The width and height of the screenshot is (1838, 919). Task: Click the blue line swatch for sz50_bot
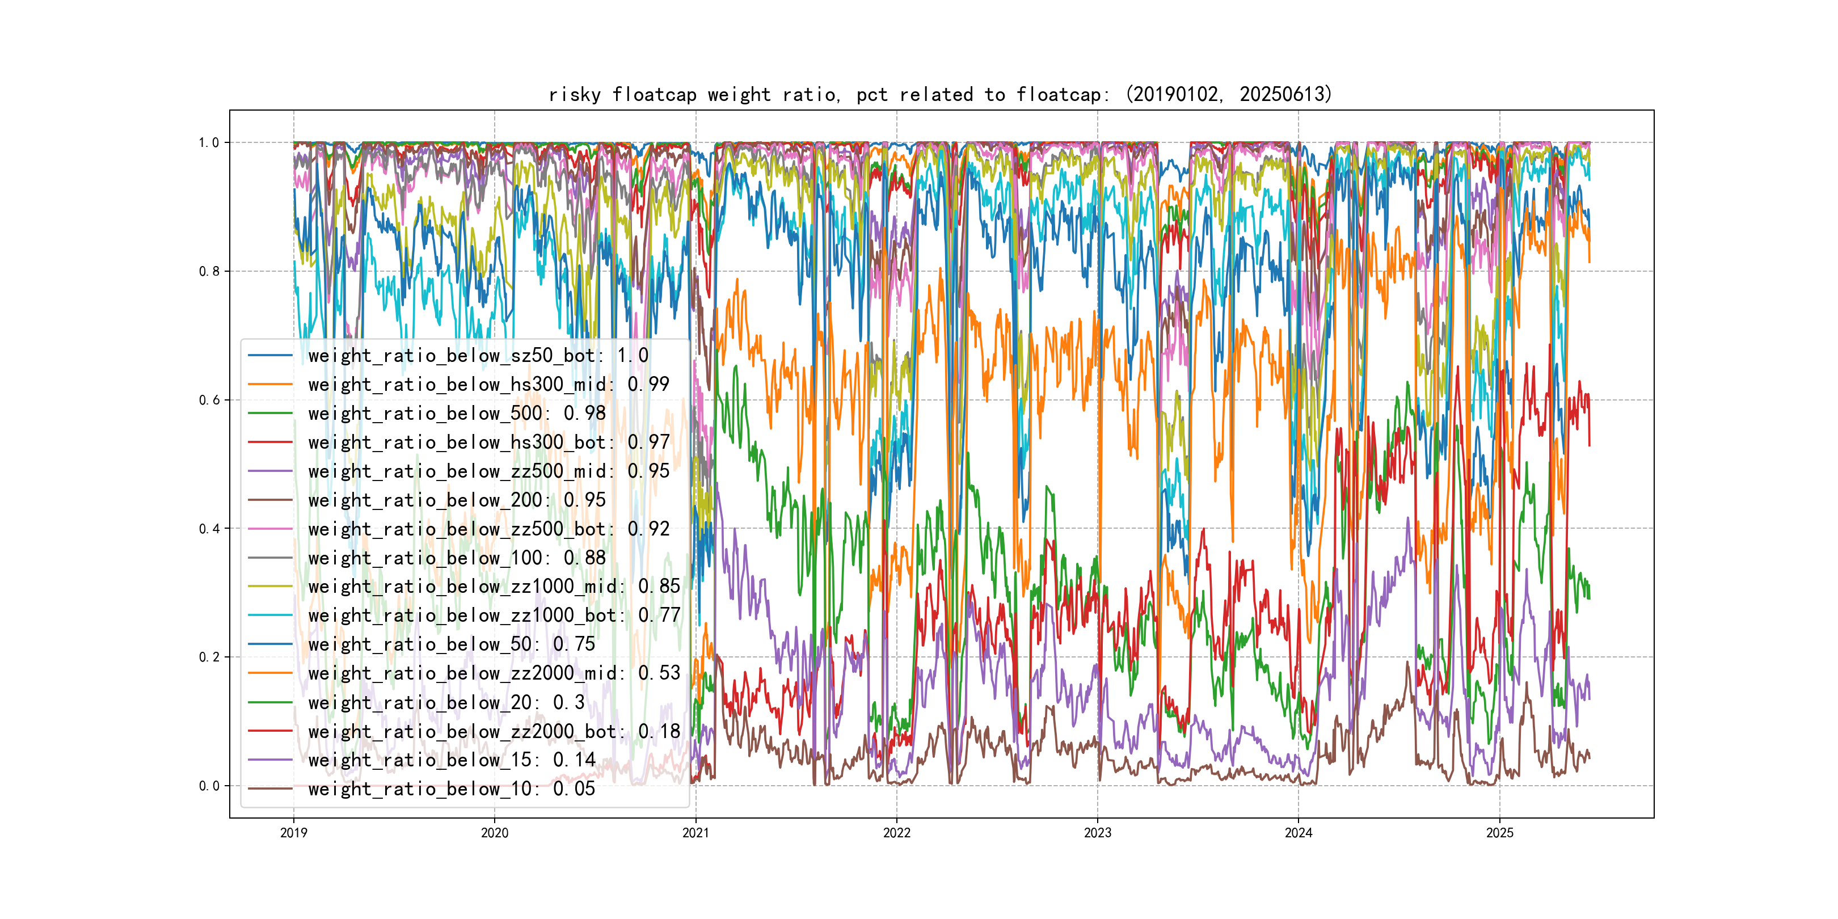point(271,355)
